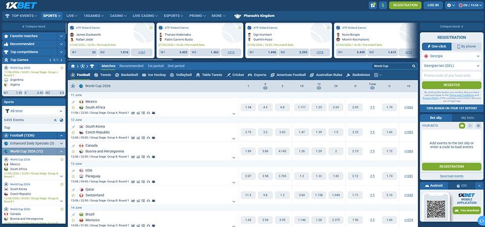Close the mobile application panel

tap(479, 186)
